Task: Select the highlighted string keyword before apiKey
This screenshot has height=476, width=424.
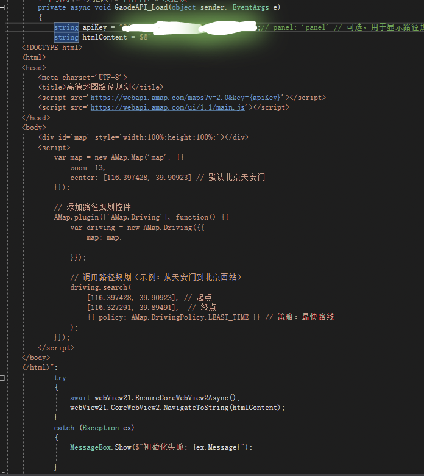Action: pyautogui.click(x=66, y=27)
